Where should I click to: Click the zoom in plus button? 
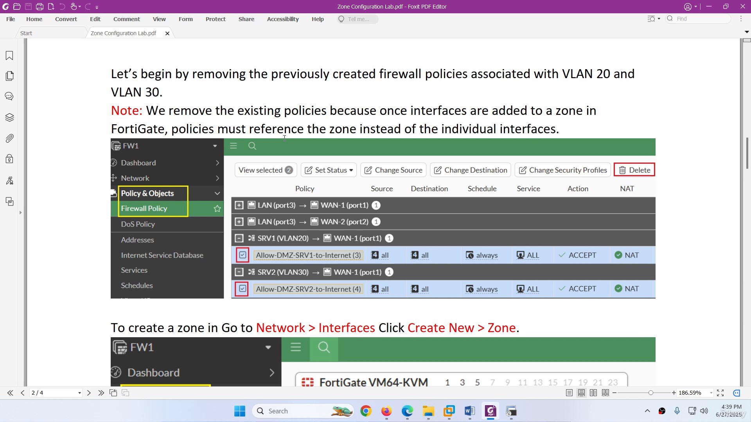click(674, 393)
